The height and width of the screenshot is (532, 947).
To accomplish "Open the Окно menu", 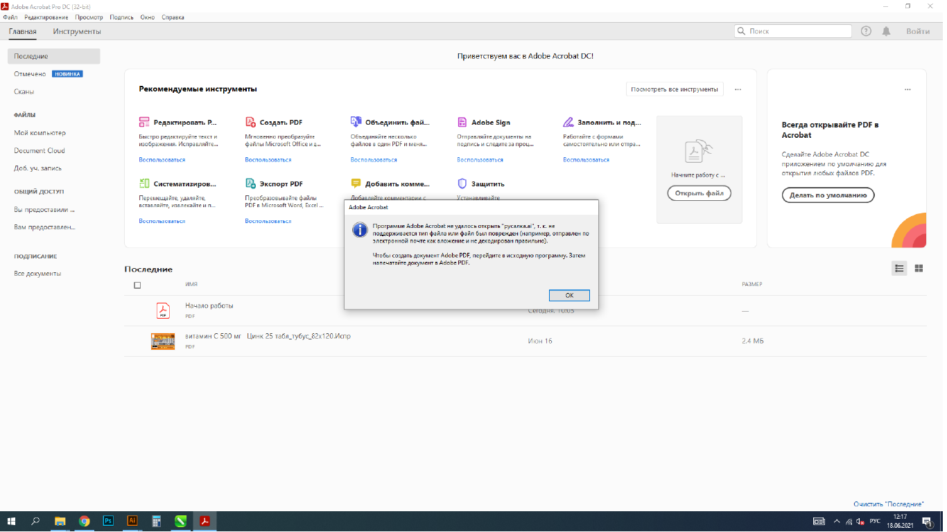I will coord(148,17).
